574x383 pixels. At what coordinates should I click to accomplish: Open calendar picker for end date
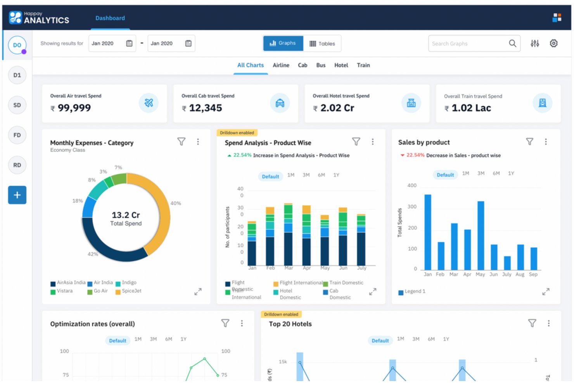(188, 43)
